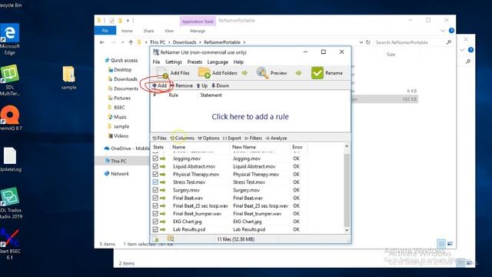This screenshot has height=277, width=492.
Task: Click the green Rename checkmark button
Action: point(327,73)
